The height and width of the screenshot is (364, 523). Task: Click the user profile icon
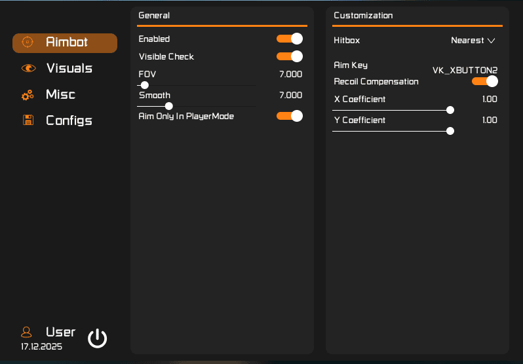coord(26,332)
